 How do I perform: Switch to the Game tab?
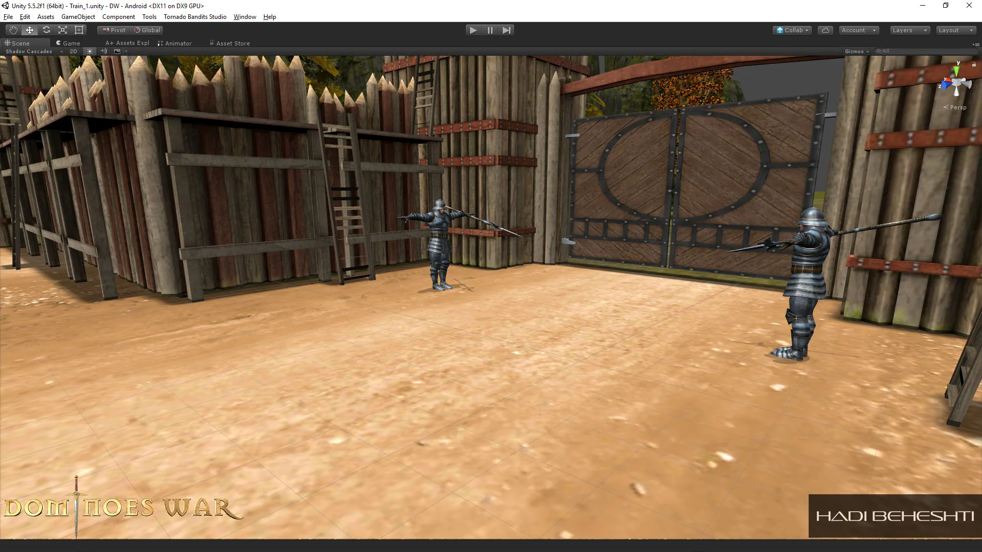pos(69,43)
